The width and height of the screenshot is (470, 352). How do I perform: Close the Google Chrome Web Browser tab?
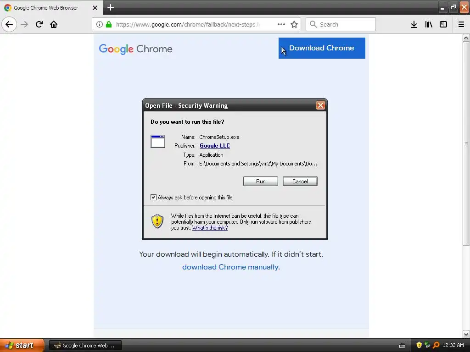(95, 8)
